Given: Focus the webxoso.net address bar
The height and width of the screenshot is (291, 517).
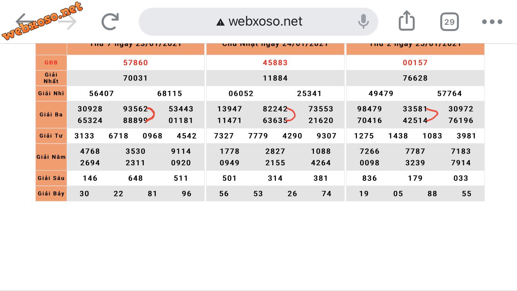Looking at the screenshot, I should [265, 21].
